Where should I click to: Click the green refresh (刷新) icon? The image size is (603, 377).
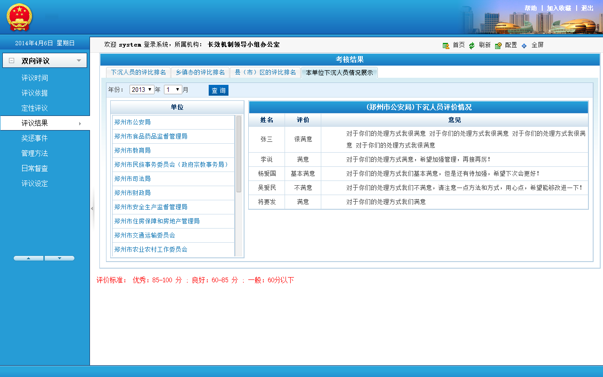pyautogui.click(x=472, y=45)
